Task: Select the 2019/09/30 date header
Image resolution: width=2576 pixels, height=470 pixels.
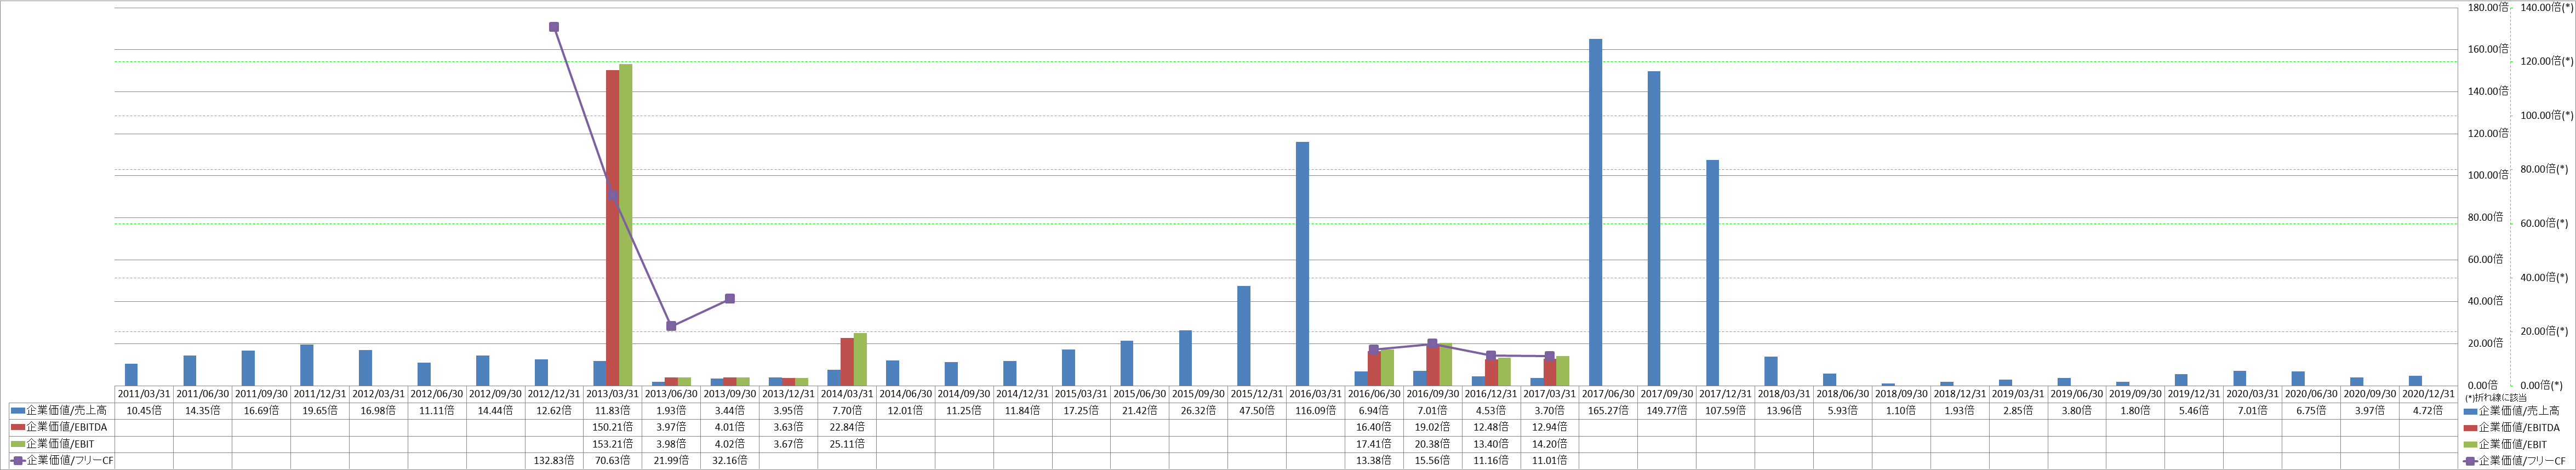Action: (2136, 394)
